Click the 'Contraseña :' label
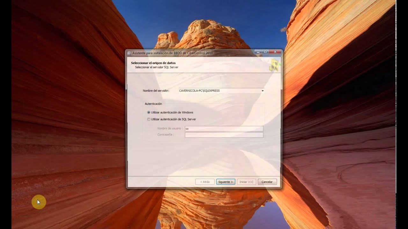Viewport: 408px width, 229px height. [x=165, y=135]
